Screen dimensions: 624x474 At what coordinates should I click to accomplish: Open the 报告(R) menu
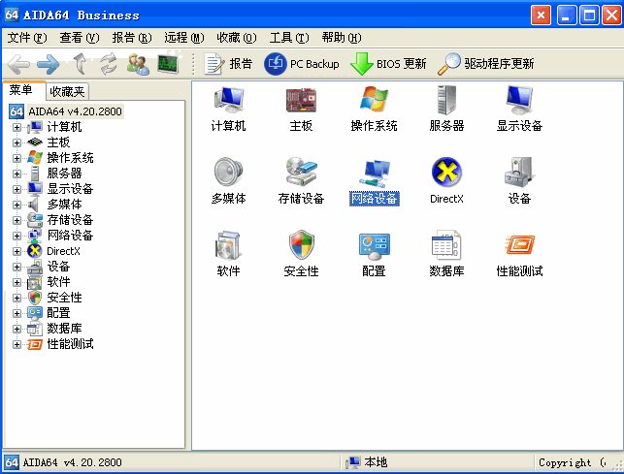[132, 38]
